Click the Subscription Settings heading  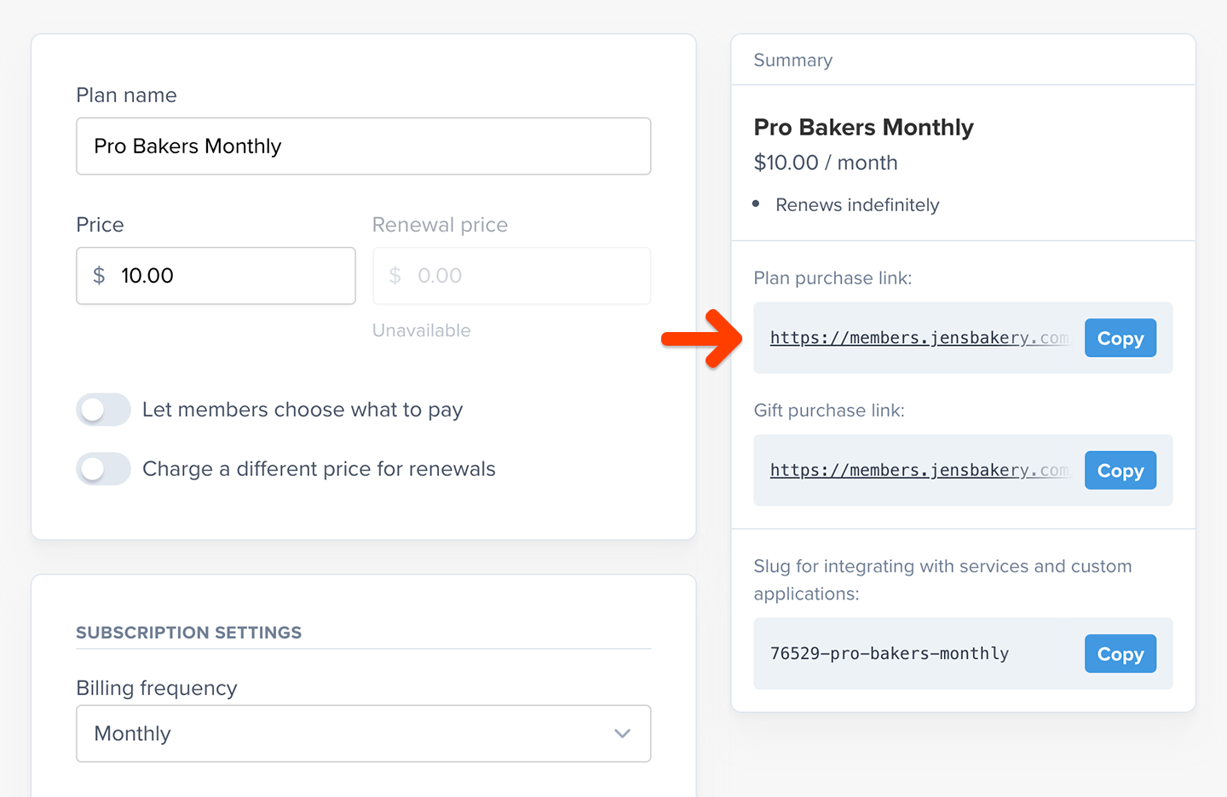coord(189,633)
